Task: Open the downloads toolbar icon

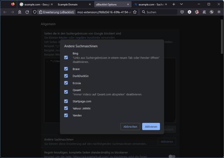Action: point(204,12)
